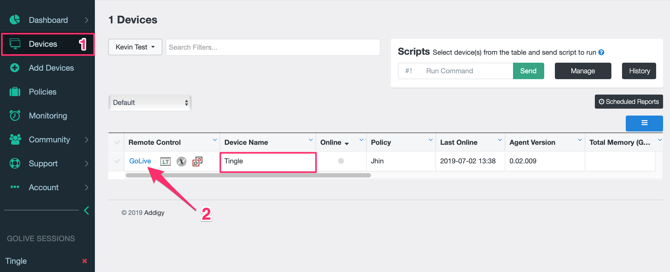Collapse the sidebar with the left arrow
The height and width of the screenshot is (272, 670).
click(x=86, y=210)
